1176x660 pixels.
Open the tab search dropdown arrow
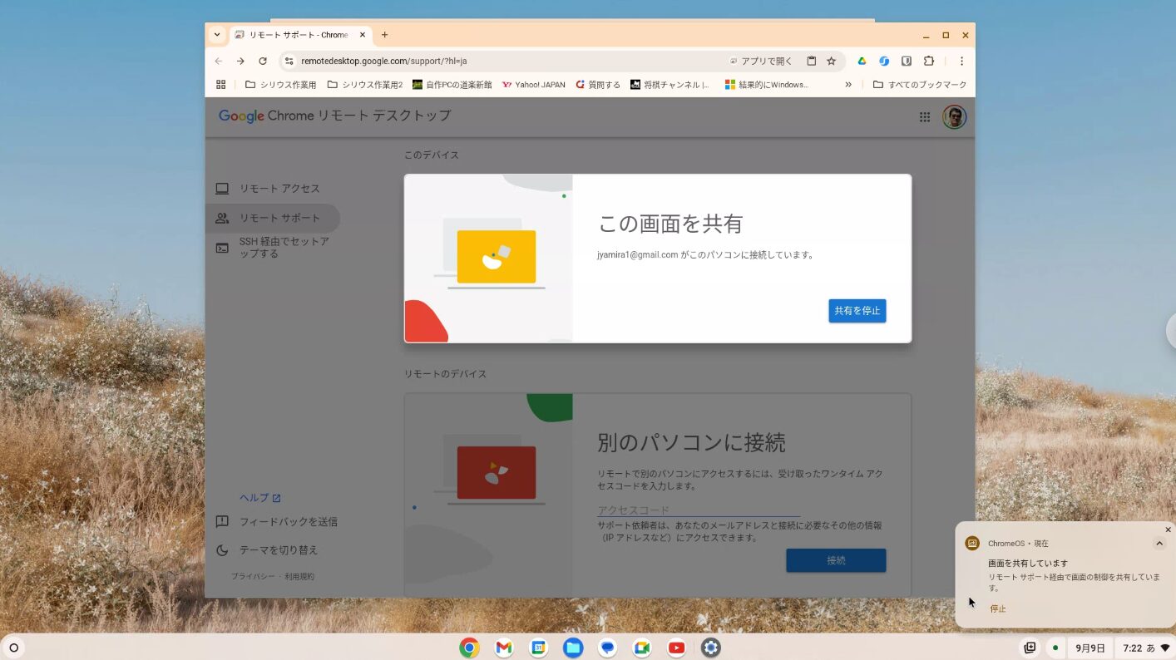217,35
